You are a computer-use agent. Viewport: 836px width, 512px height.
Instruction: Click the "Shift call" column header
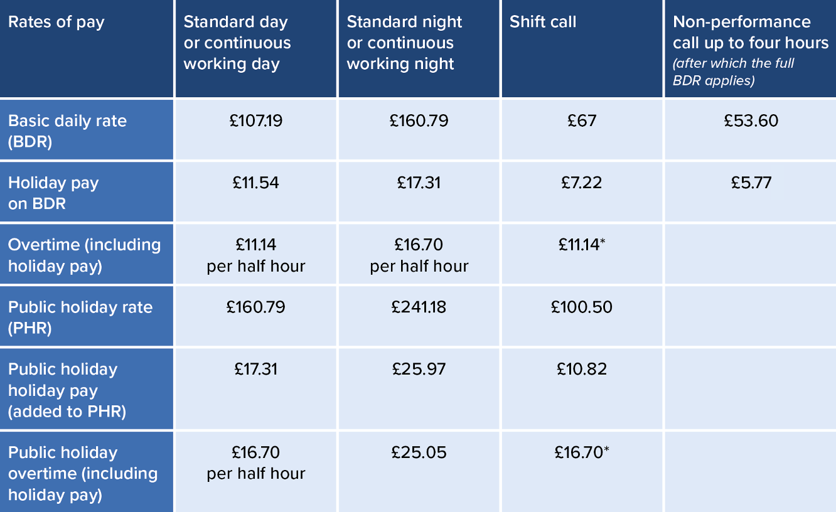[582, 48]
